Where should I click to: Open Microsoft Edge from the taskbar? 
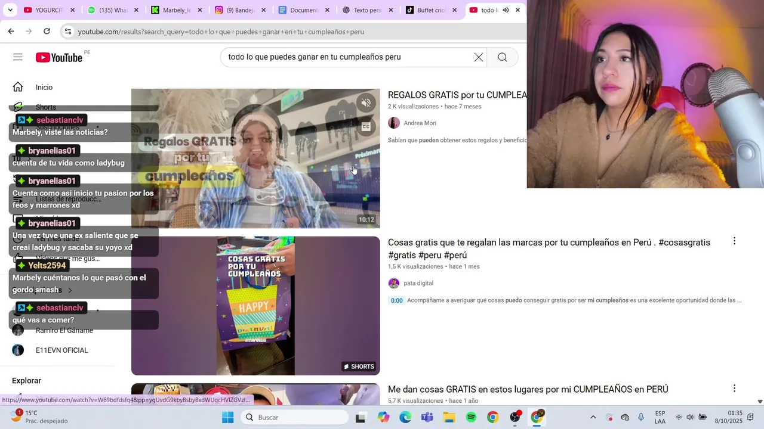click(x=405, y=417)
